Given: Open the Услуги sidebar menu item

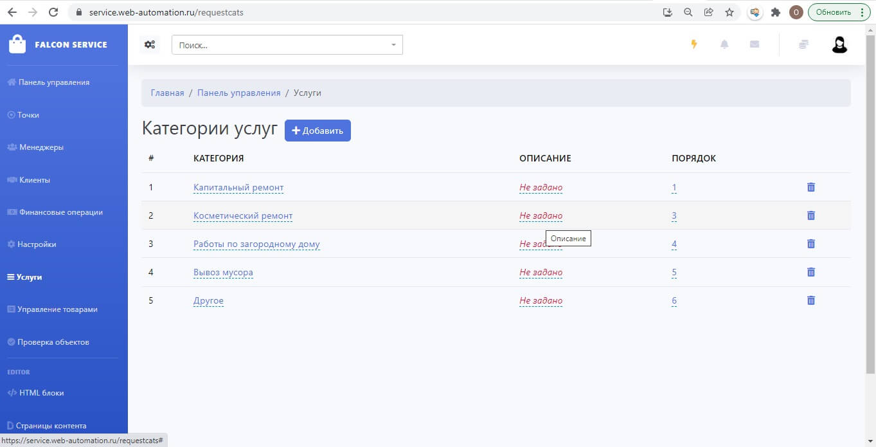Looking at the screenshot, I should [x=24, y=277].
